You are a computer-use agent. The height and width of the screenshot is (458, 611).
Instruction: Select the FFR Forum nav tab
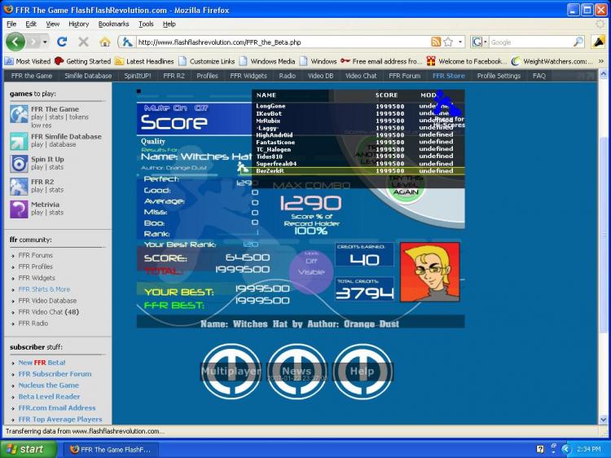pos(404,76)
